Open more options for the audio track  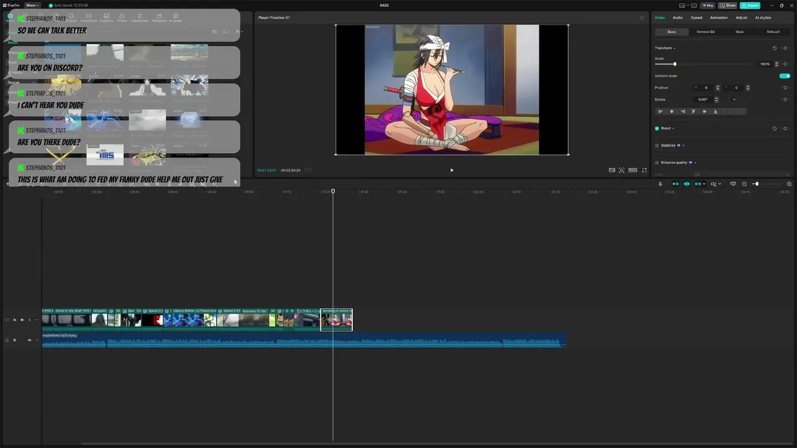pyautogui.click(x=37, y=340)
